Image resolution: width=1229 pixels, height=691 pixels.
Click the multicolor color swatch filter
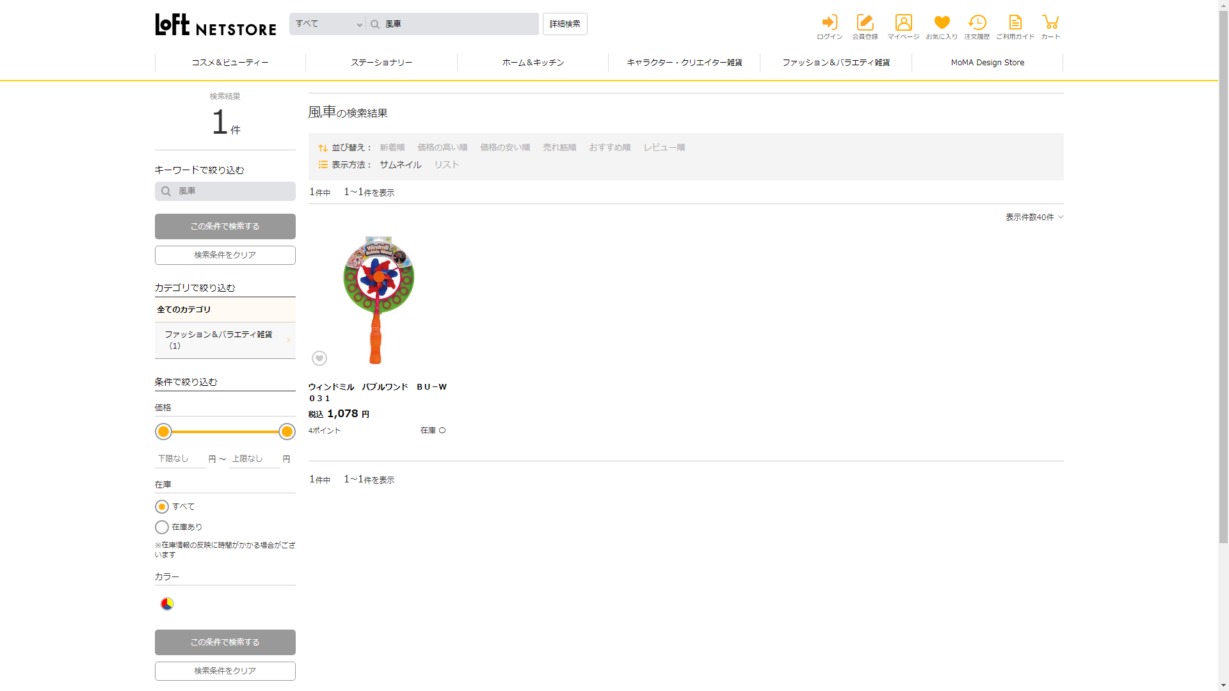point(167,604)
